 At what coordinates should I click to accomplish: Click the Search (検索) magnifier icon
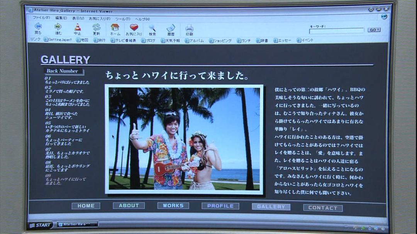click(x=152, y=28)
